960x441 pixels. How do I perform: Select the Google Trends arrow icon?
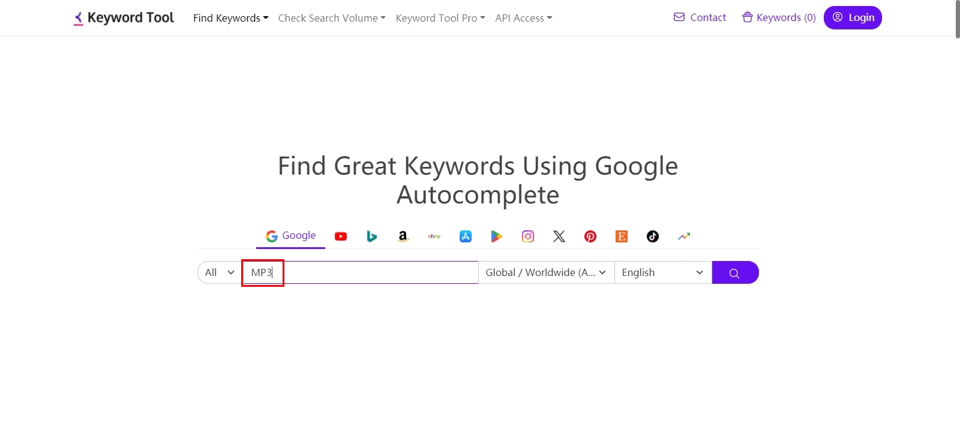[684, 236]
